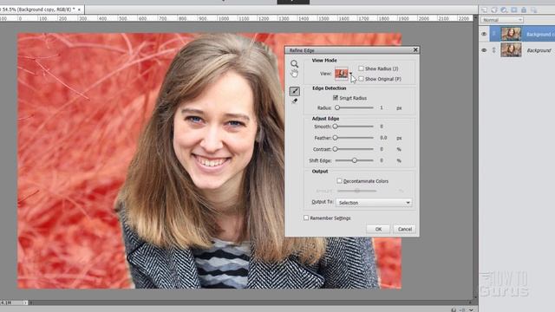Adjust the Radius slider
555x312 pixels.
(x=355, y=107)
